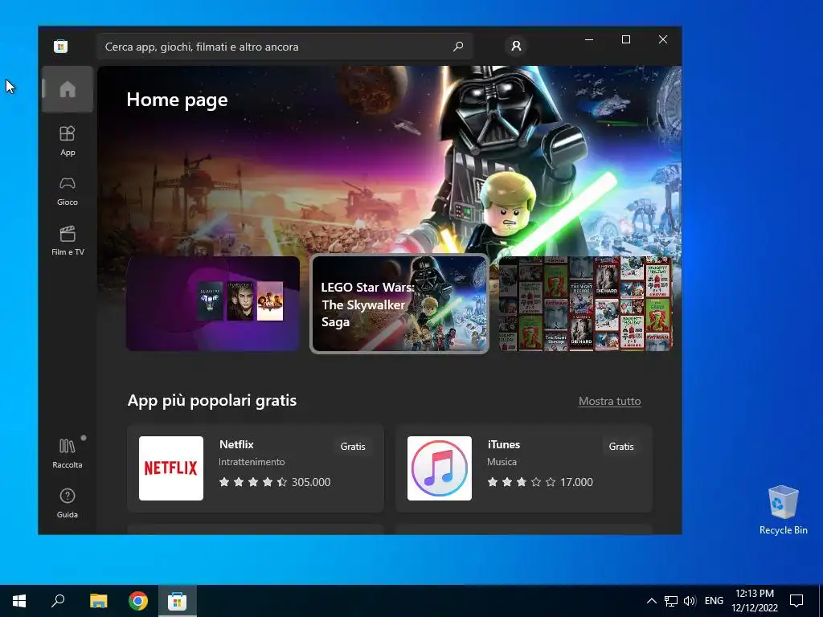Click the 'Home page' heading
The width and height of the screenshot is (823, 617).
tap(177, 100)
